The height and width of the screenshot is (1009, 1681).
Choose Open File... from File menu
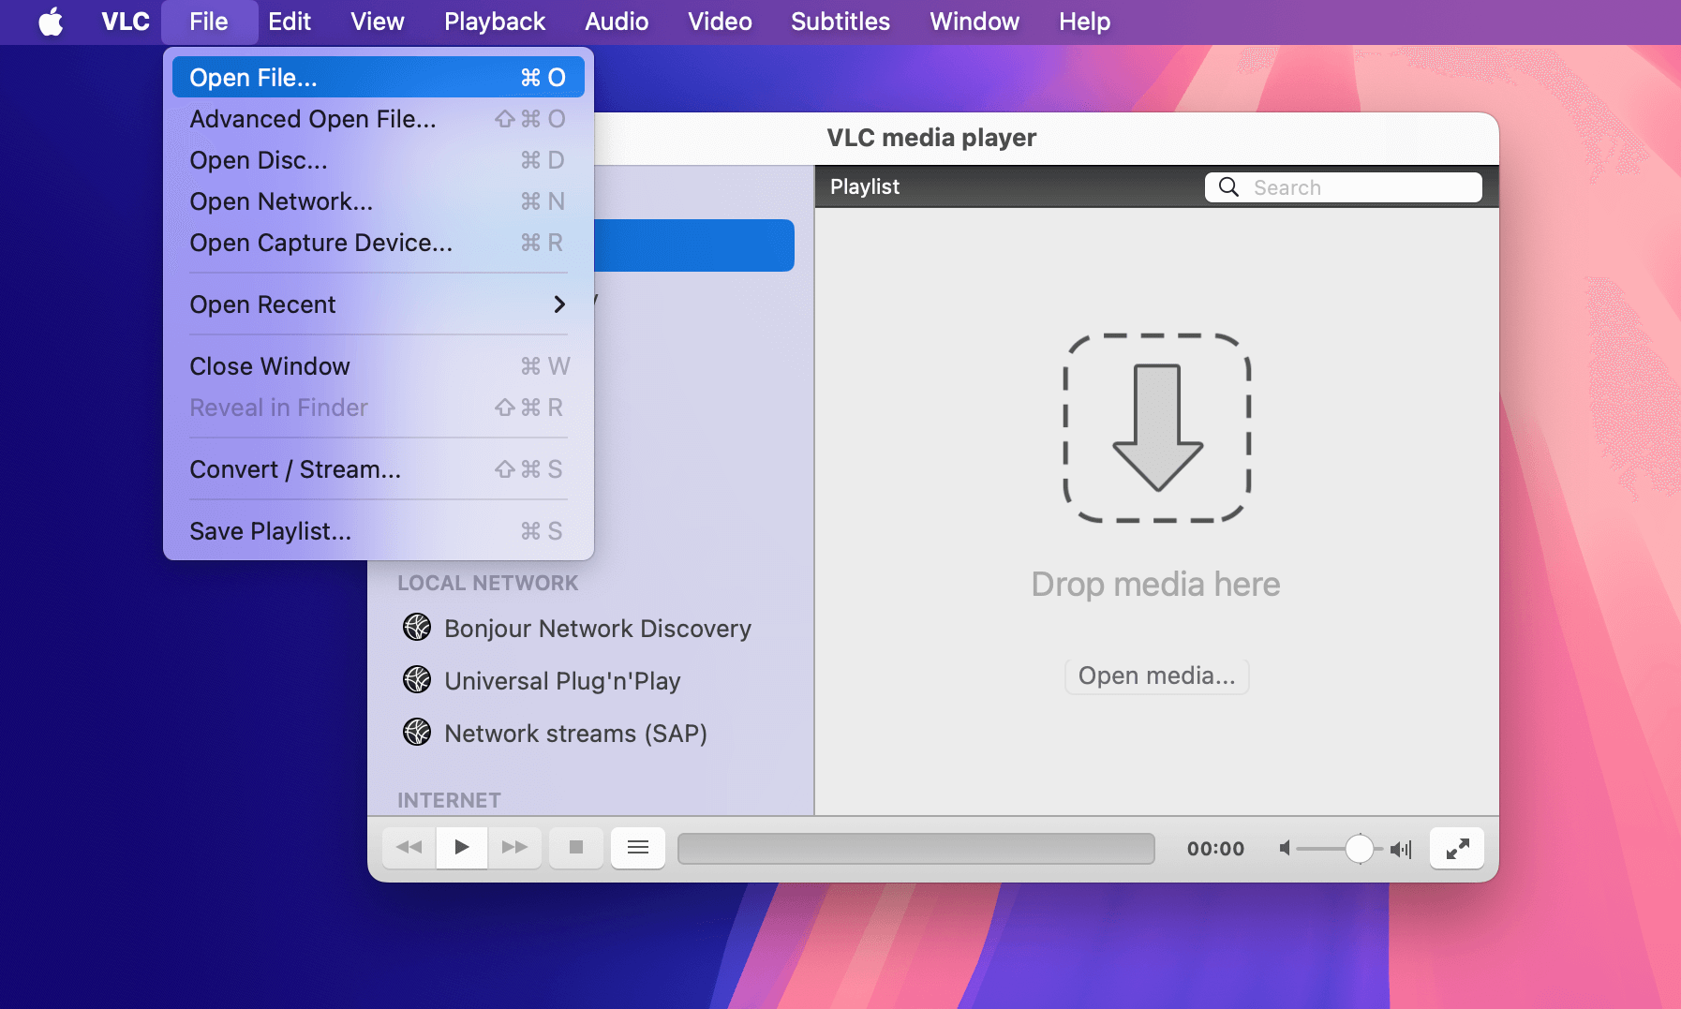[378, 77]
